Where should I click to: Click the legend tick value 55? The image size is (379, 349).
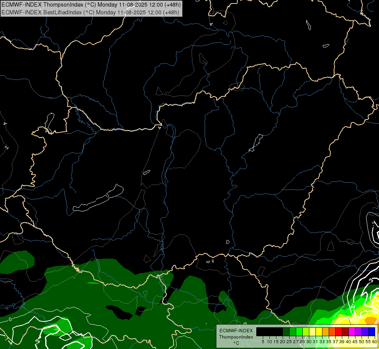(x=368, y=342)
